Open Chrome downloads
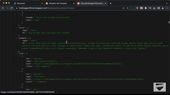 point(154,8)
